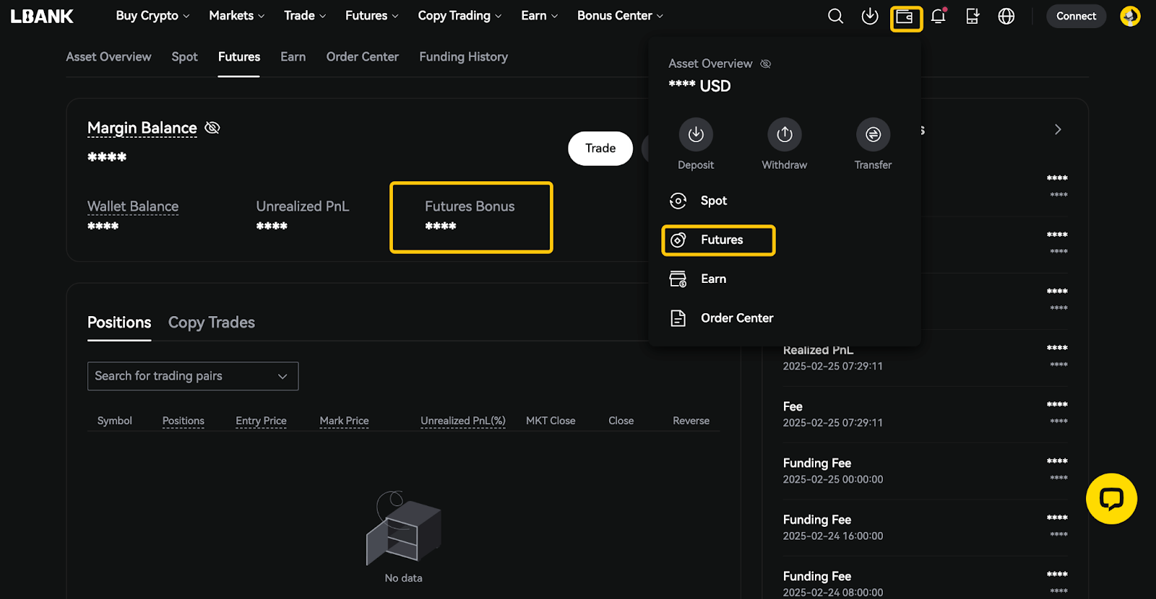This screenshot has height=599, width=1156.
Task: Click the app download phone icon
Action: pyautogui.click(x=972, y=16)
